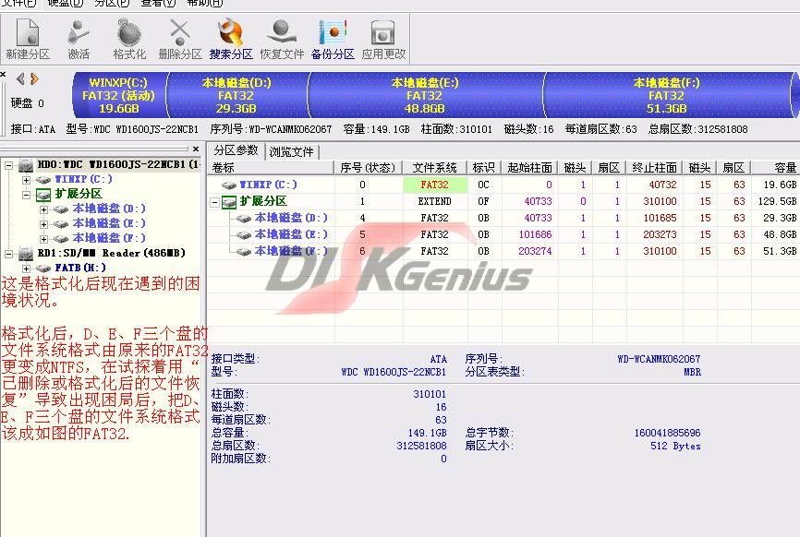800x537 pixels.
Task: Click the Backup Partition (备份分区) icon
Action: [333, 39]
